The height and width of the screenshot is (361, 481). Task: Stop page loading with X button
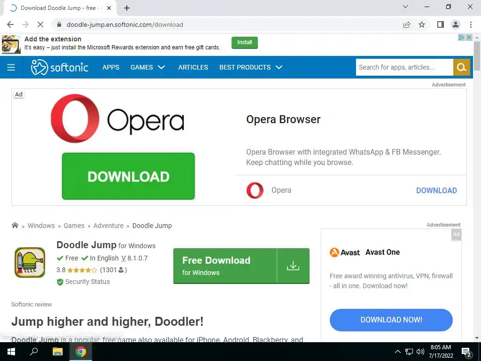pyautogui.click(x=40, y=24)
